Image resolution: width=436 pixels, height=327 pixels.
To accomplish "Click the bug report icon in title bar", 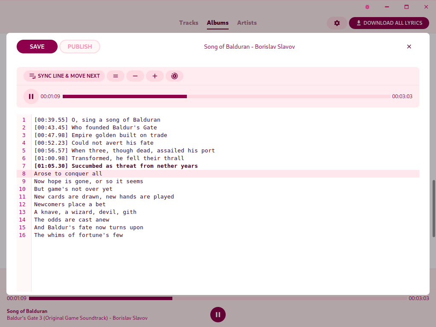I will tap(367, 7).
